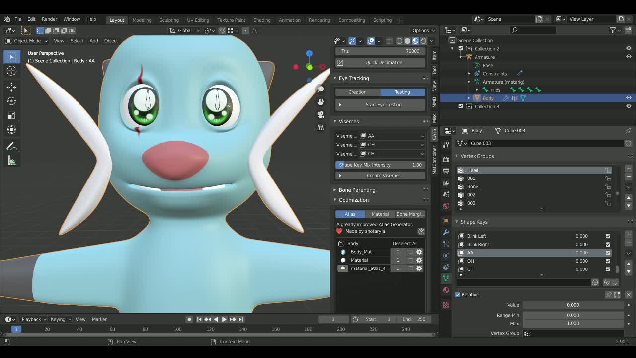Switch orthographic/perspective grid icon
636x358 pixels.
tap(321, 128)
